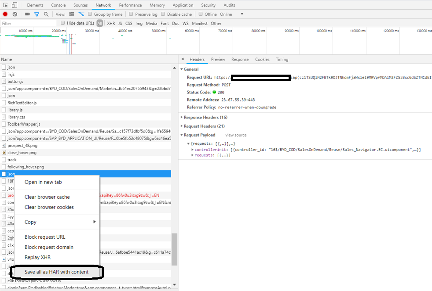The image size is (432, 291).
Task: Select Clear browser cookies
Action: pos(57,207)
